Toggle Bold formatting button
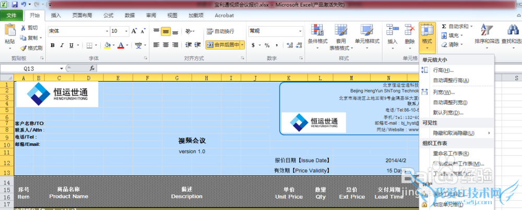522x210 pixels. [x=53, y=45]
